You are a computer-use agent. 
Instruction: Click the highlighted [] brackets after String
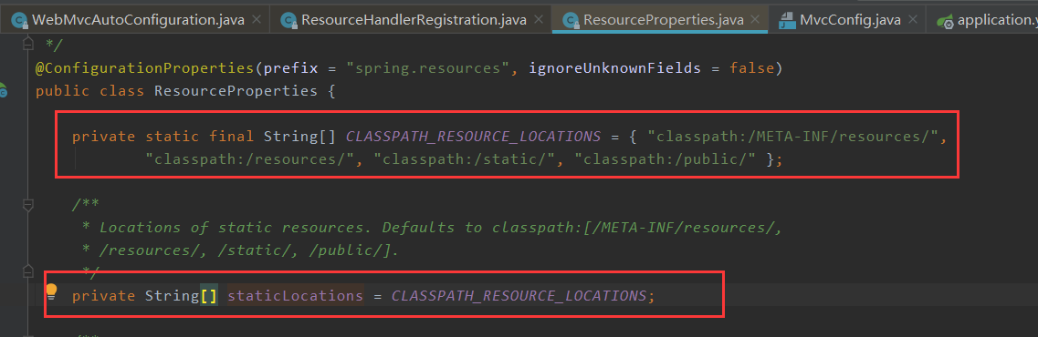click(x=209, y=295)
